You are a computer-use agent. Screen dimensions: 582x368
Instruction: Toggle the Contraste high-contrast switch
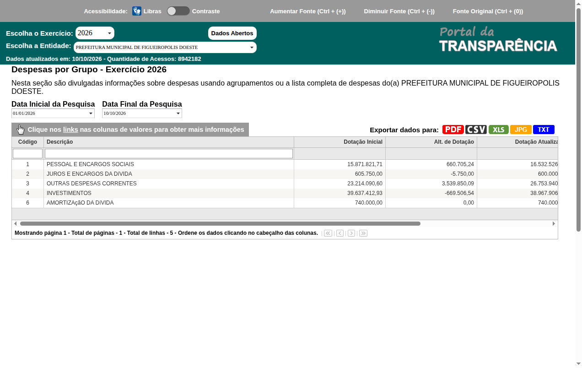pos(178,11)
